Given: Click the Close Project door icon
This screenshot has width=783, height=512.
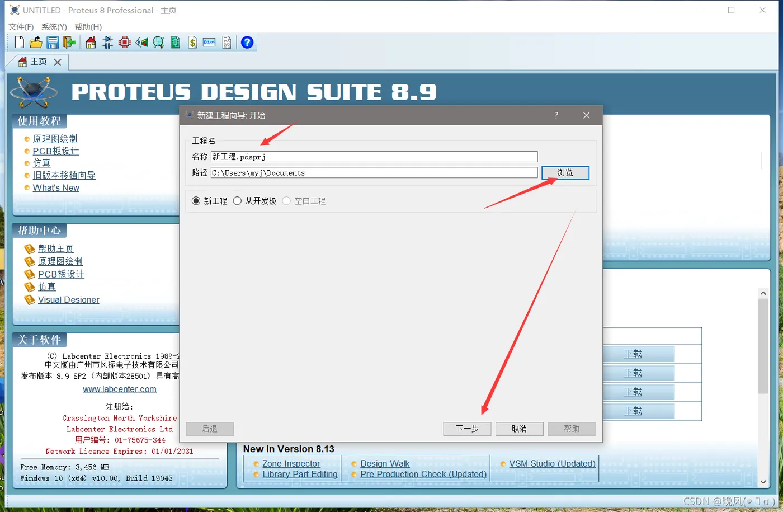Looking at the screenshot, I should click(x=69, y=43).
